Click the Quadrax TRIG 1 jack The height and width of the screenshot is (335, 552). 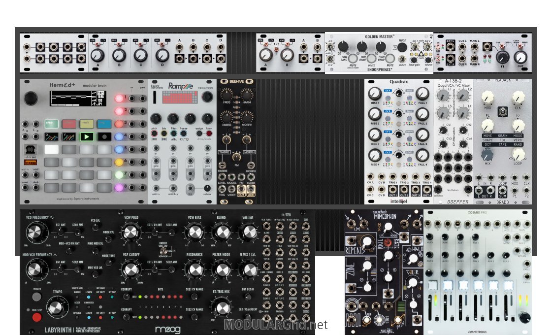tap(393, 177)
